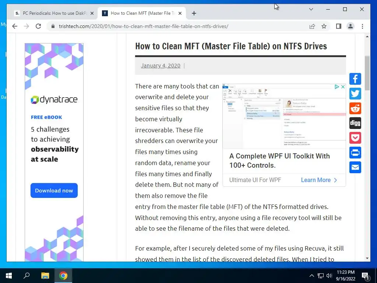The height and width of the screenshot is (283, 377).
Task: Click the page scroll up arrow
Action: [367, 36]
